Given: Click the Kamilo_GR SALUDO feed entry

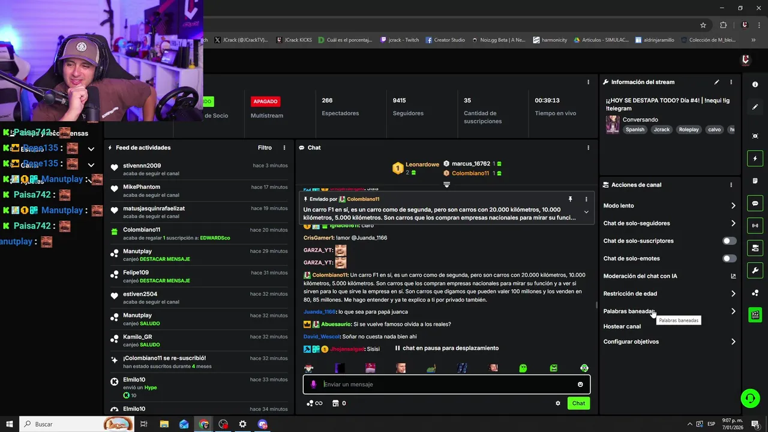Looking at the screenshot, I should click(199, 341).
